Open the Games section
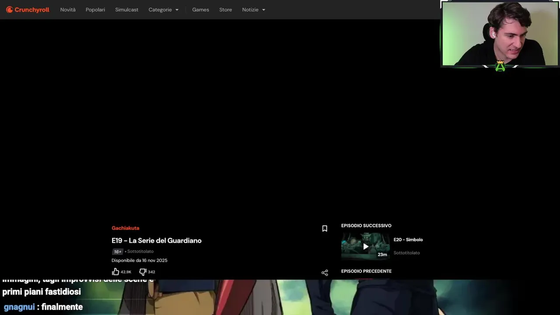Image resolution: width=560 pixels, height=315 pixels. point(200,10)
